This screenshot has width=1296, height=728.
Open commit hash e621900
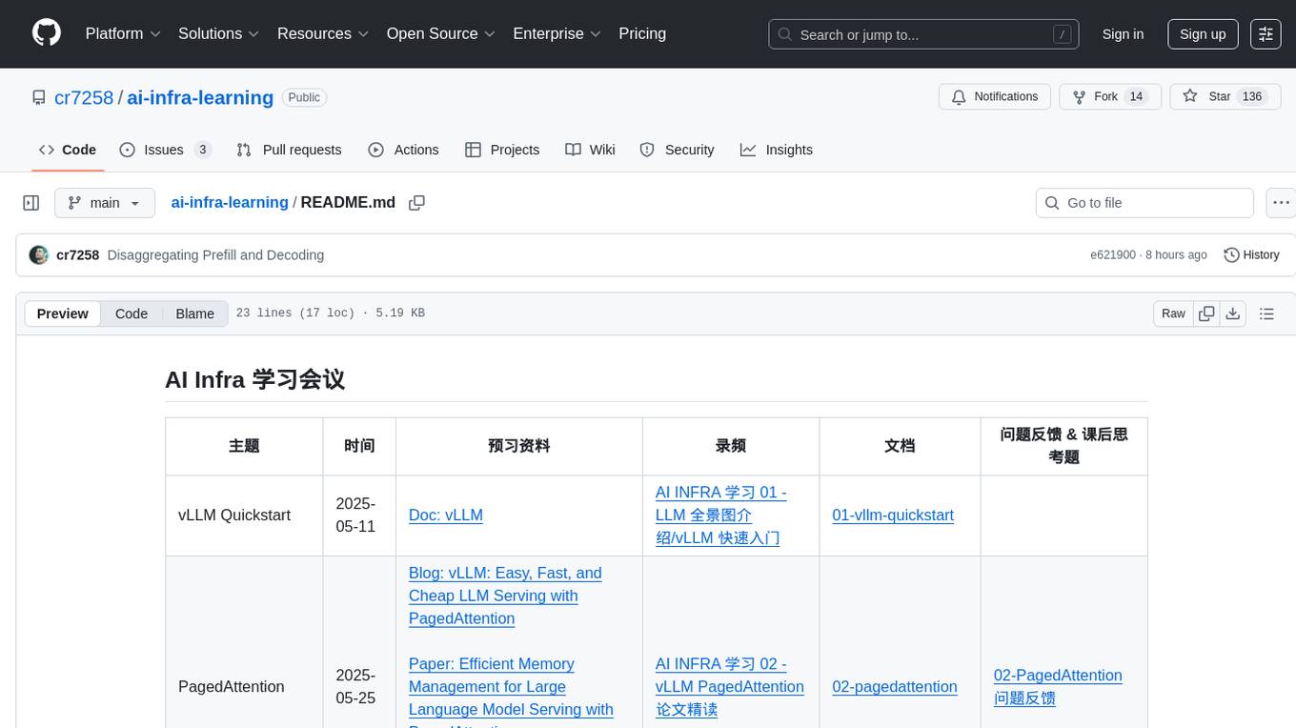(1113, 255)
